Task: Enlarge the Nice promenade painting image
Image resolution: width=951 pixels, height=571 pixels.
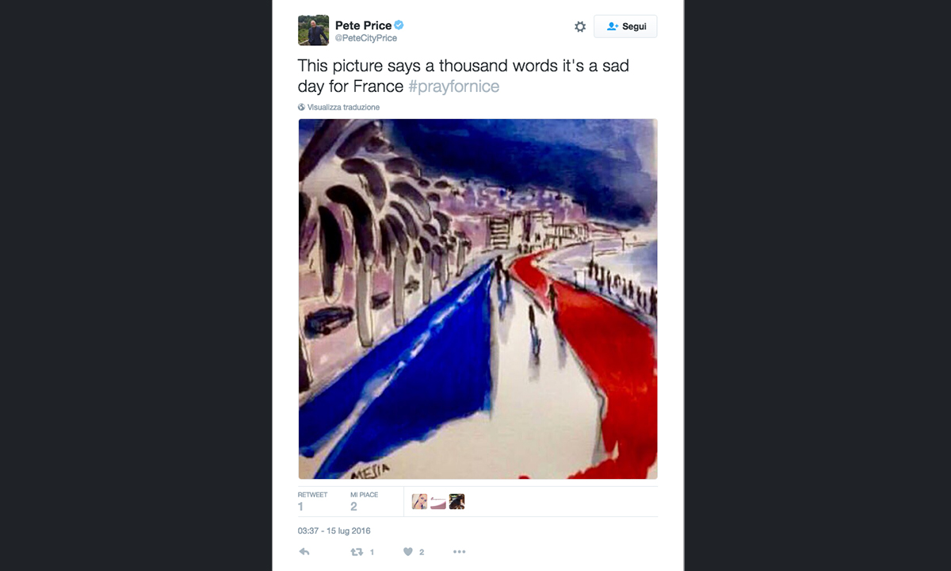Action: pos(477,299)
